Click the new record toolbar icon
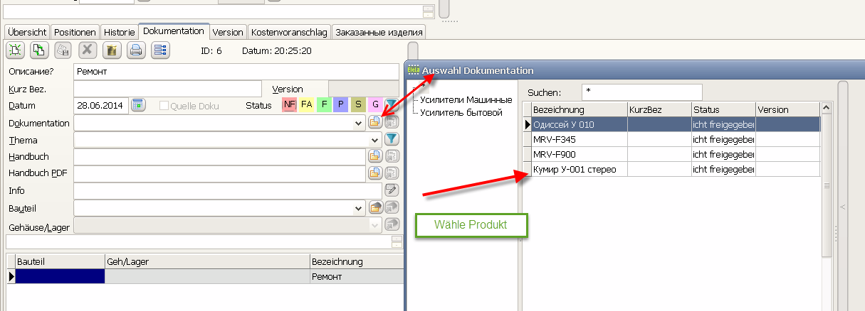The width and height of the screenshot is (865, 311). (x=15, y=50)
